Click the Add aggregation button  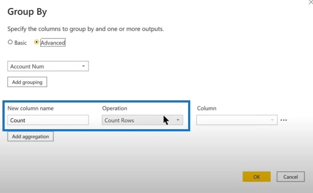click(x=31, y=137)
